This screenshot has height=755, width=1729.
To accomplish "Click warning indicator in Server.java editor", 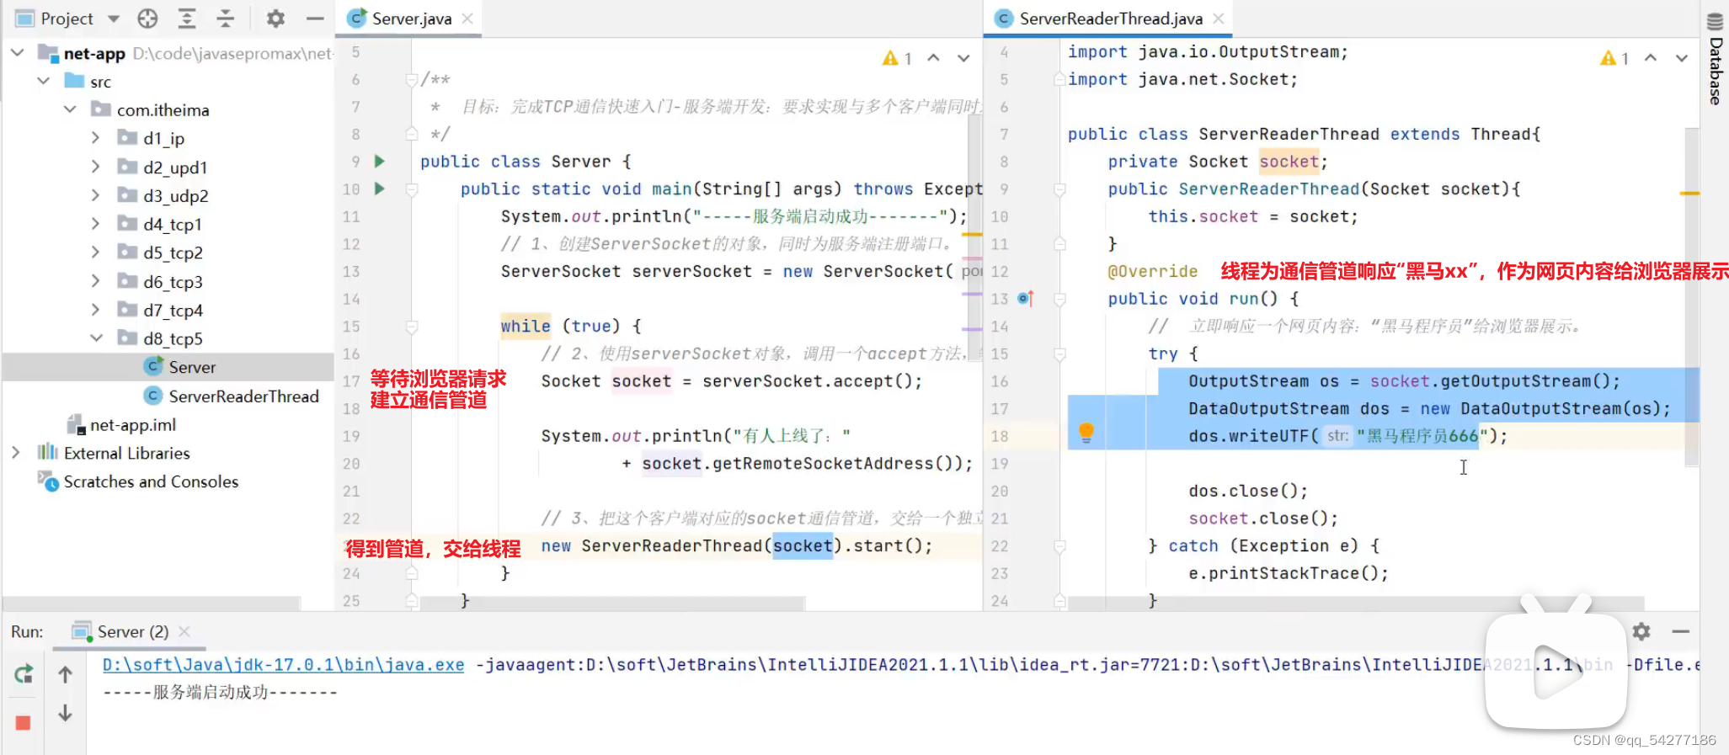I will pos(897,58).
